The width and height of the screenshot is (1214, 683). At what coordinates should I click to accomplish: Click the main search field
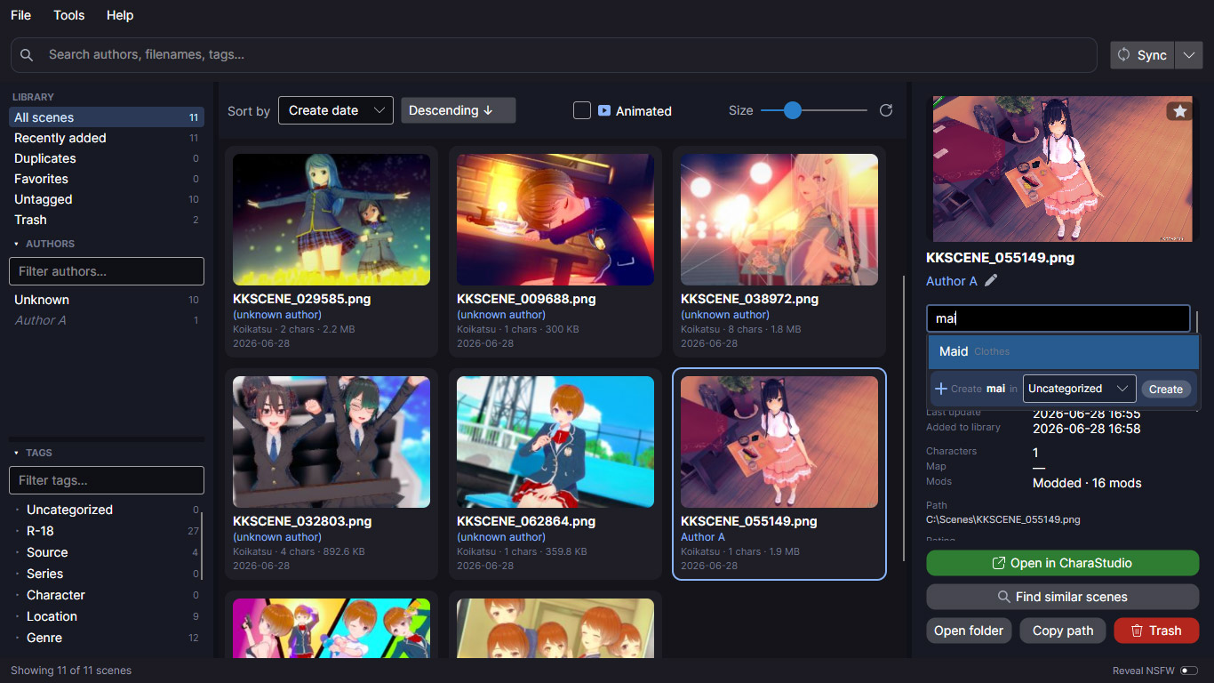(554, 55)
